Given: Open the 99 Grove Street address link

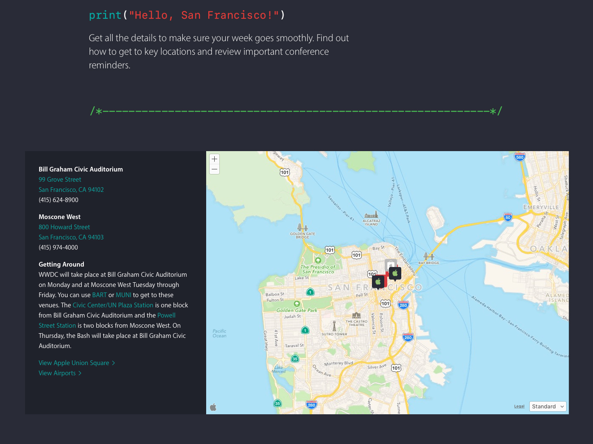Looking at the screenshot, I should (60, 180).
